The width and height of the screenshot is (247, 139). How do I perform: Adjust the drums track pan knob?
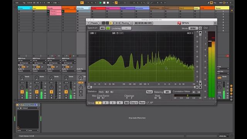[x=22, y=87]
